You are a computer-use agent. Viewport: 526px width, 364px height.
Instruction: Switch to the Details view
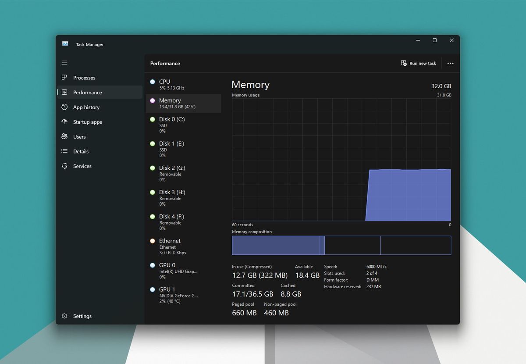[81, 151]
